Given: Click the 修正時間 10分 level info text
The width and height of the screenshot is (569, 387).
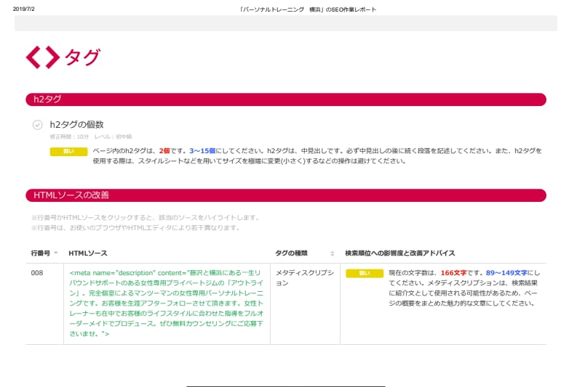Looking at the screenshot, I should click(x=91, y=137).
